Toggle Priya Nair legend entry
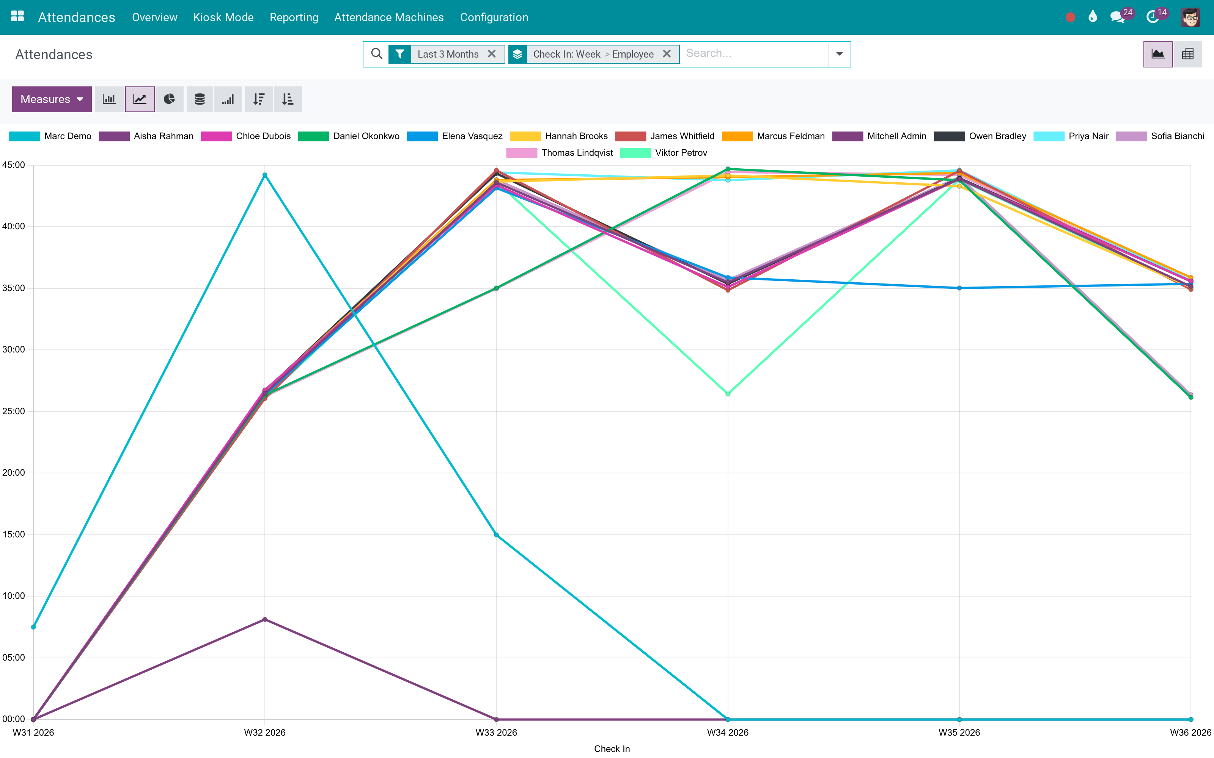 pyautogui.click(x=1071, y=136)
